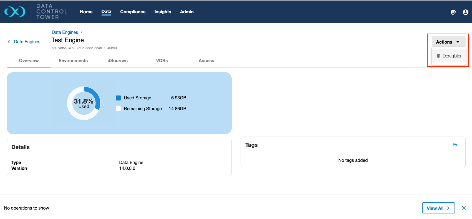Open the chip settings icon in header

pyautogui.click(x=453, y=12)
